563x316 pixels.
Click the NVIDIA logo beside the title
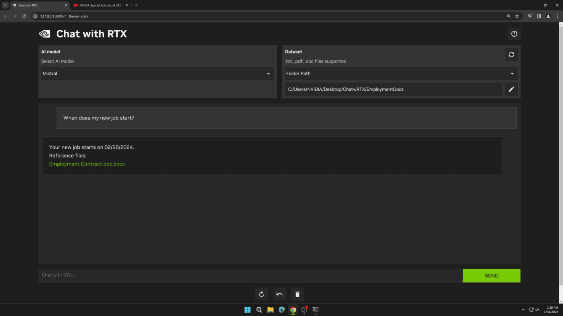tap(45, 34)
